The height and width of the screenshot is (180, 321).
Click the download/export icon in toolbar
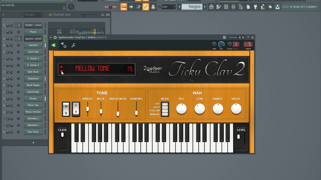pos(277,7)
